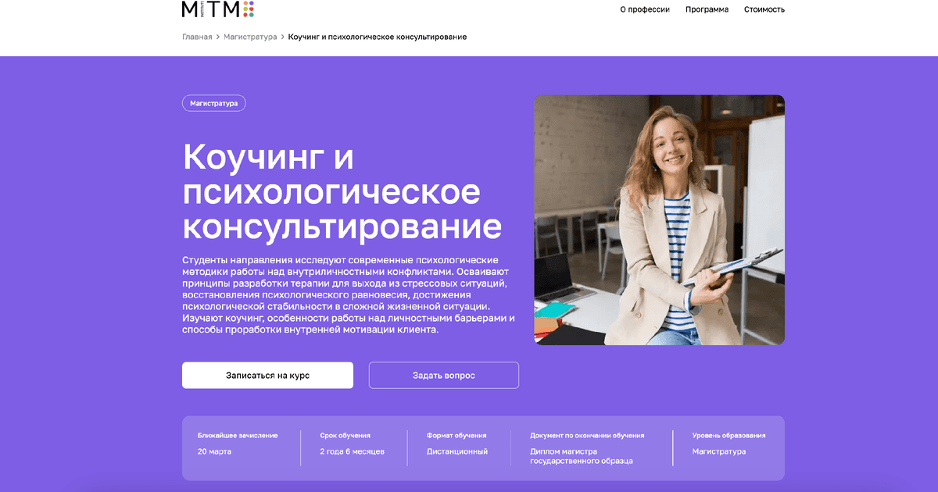Screen dimensions: 938x492
Task: Go to the Программа section
Action: (707, 9)
